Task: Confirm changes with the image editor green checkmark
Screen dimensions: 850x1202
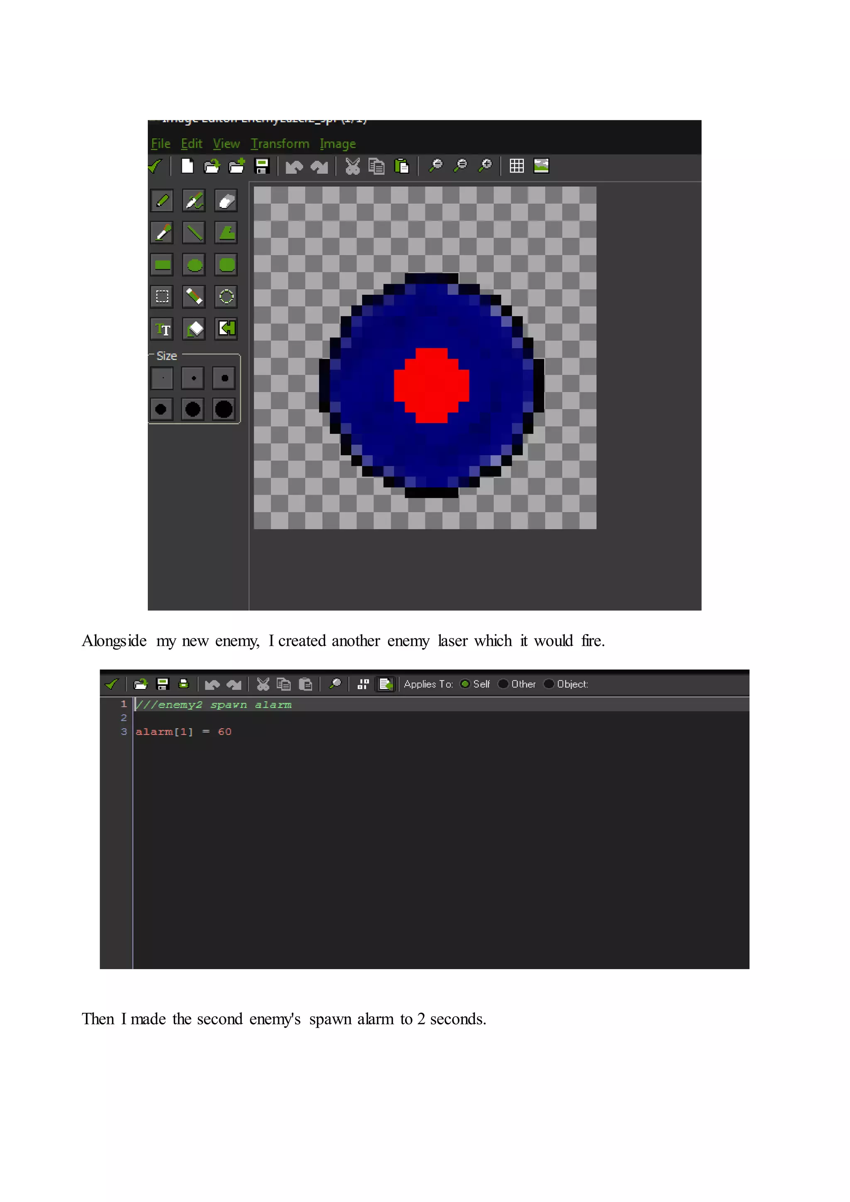Action: click(x=156, y=166)
